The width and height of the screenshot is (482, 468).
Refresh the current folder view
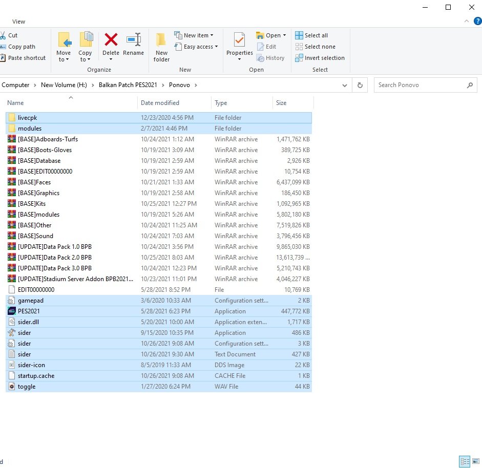(x=360, y=85)
